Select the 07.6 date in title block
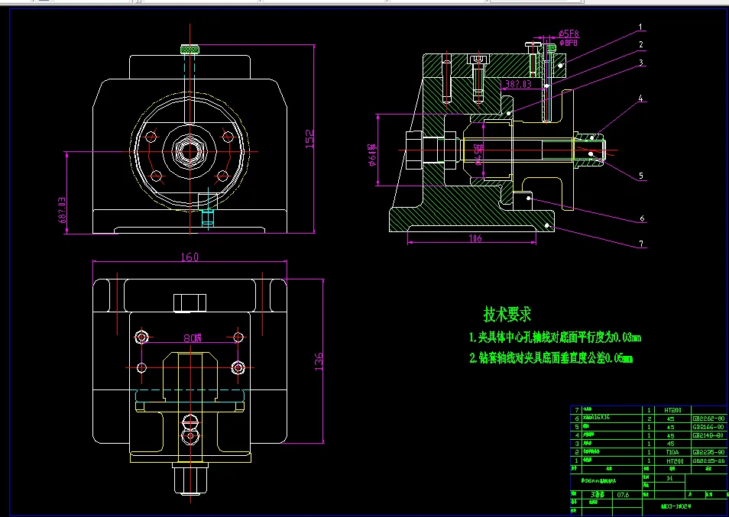The image size is (729, 517). coord(623,495)
